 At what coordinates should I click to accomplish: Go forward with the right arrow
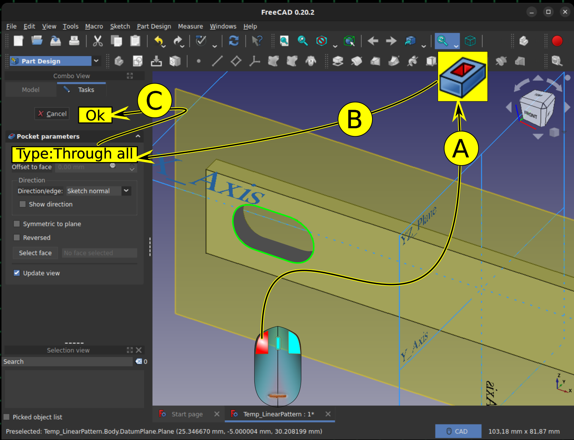391,41
